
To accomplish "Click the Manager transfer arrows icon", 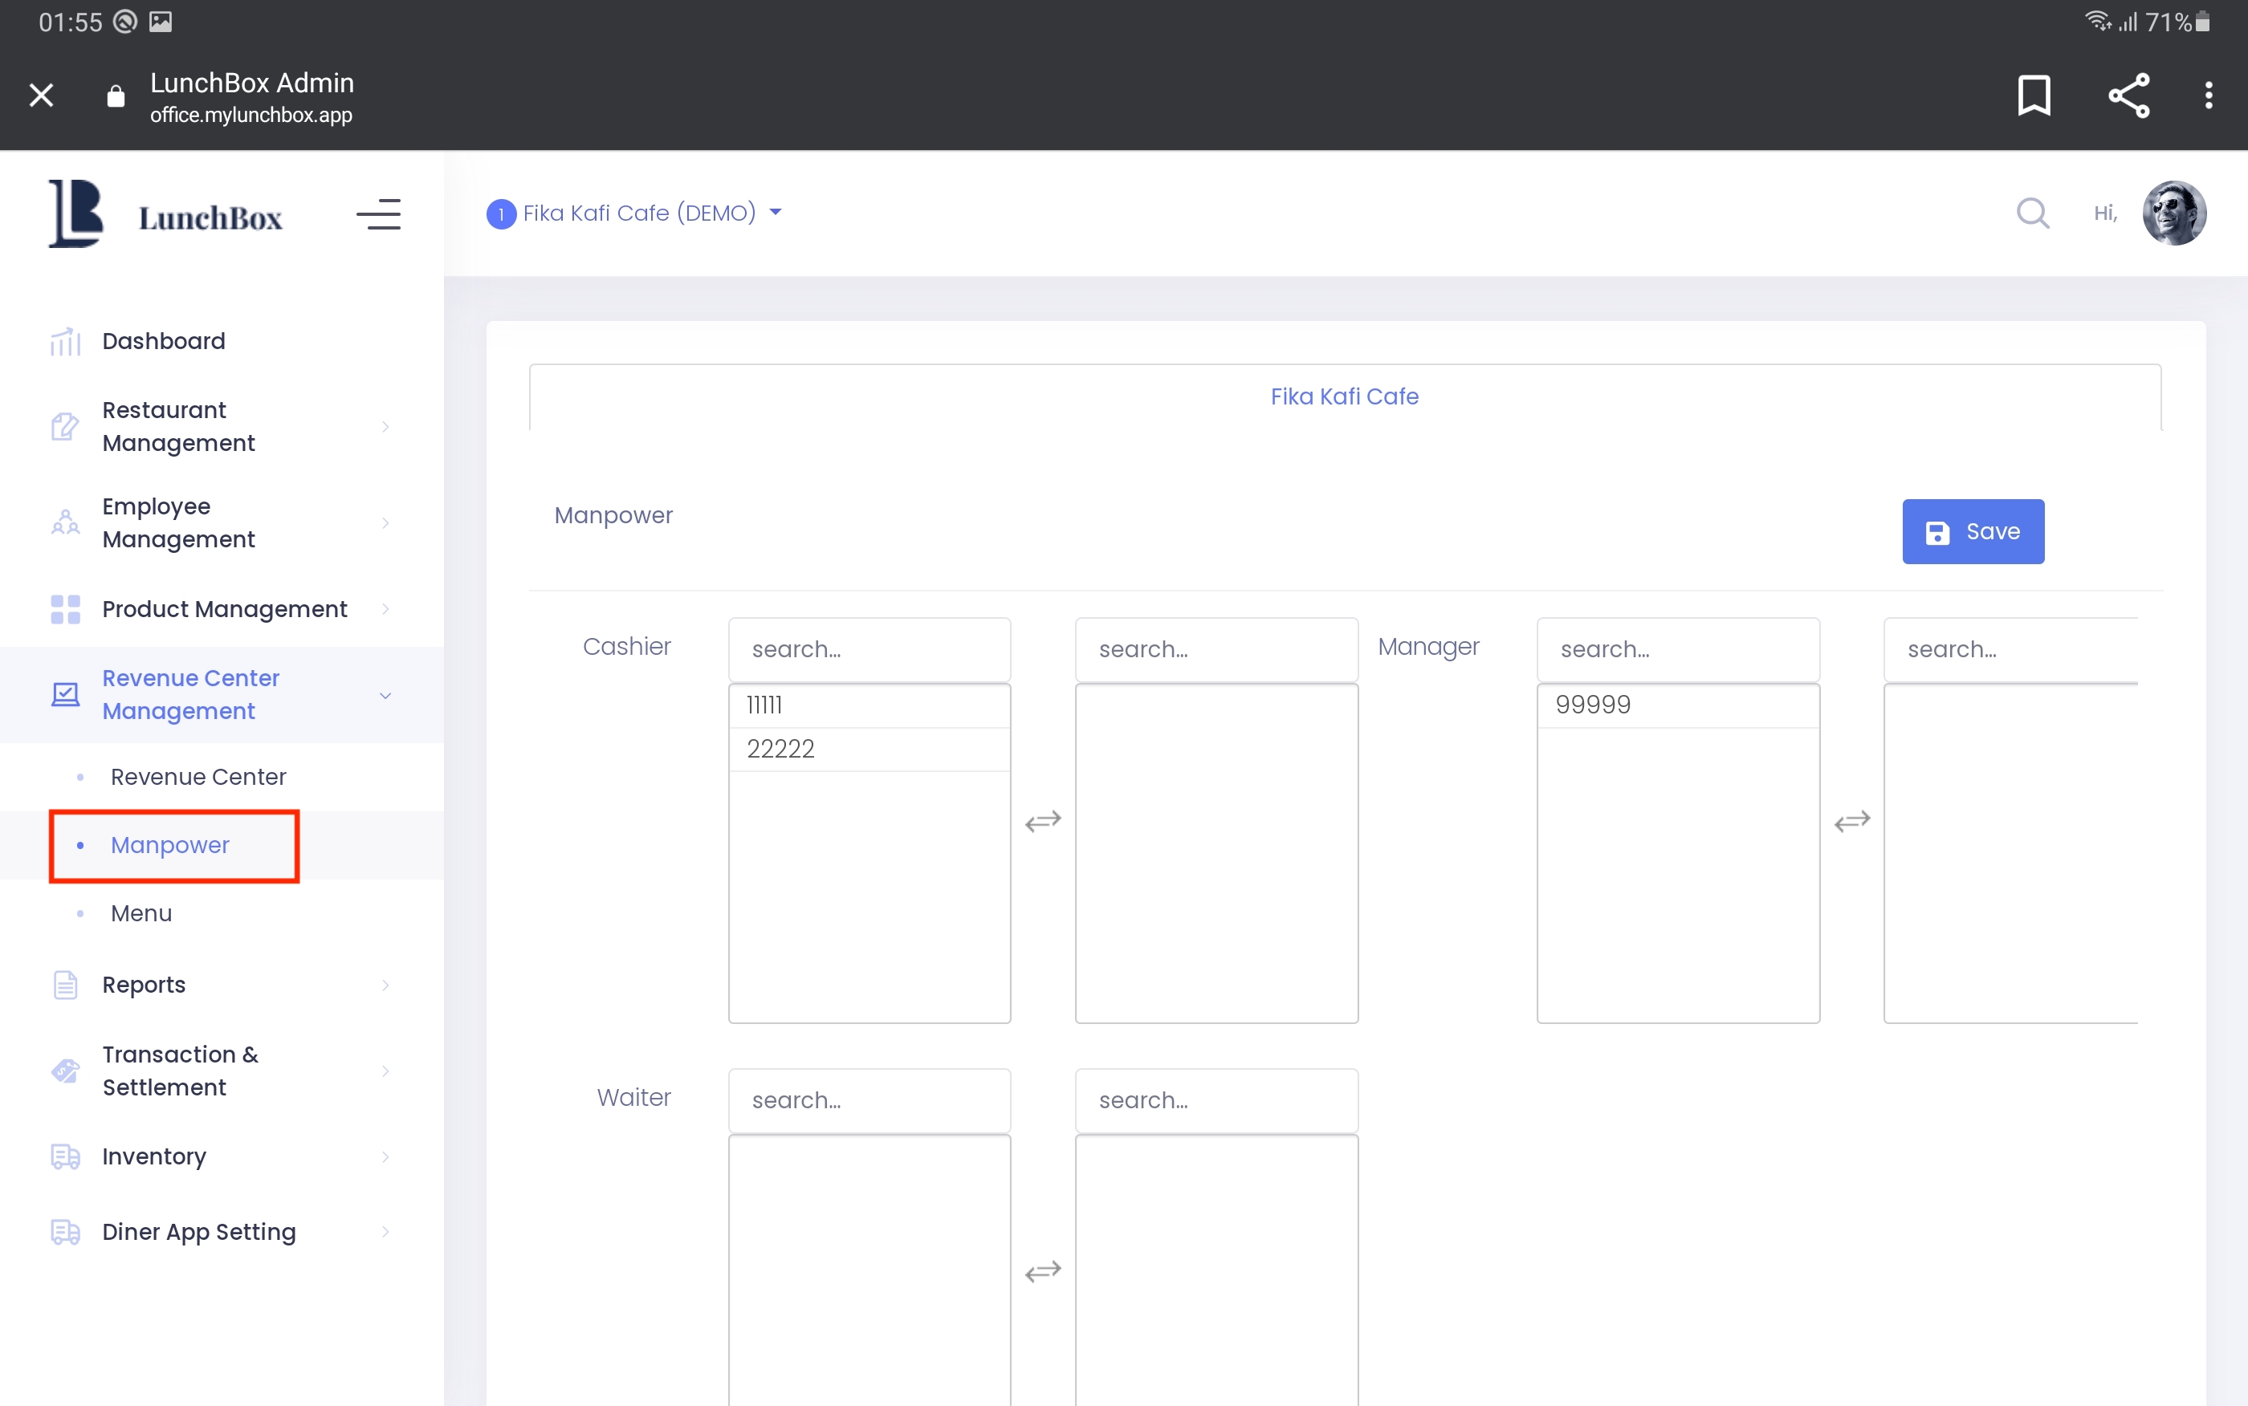I will pos(1851,821).
